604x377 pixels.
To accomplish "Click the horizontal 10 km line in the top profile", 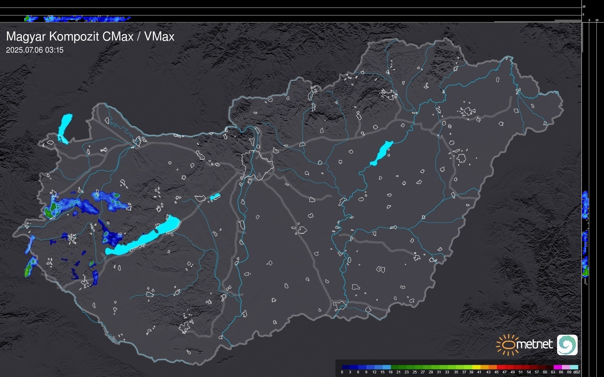I will click(x=291, y=8).
